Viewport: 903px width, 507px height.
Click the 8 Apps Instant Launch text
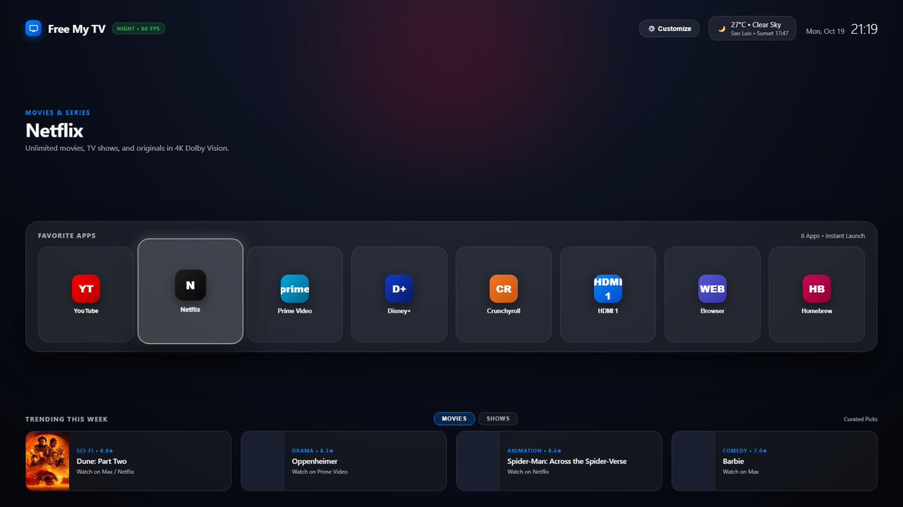(x=833, y=236)
